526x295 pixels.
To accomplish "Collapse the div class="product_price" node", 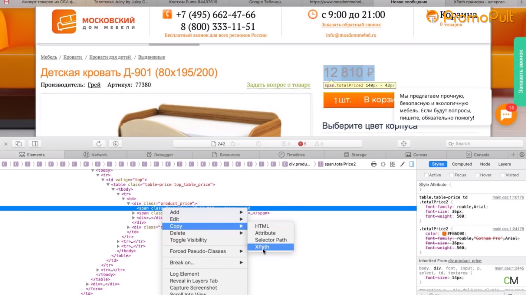I will point(128,203).
